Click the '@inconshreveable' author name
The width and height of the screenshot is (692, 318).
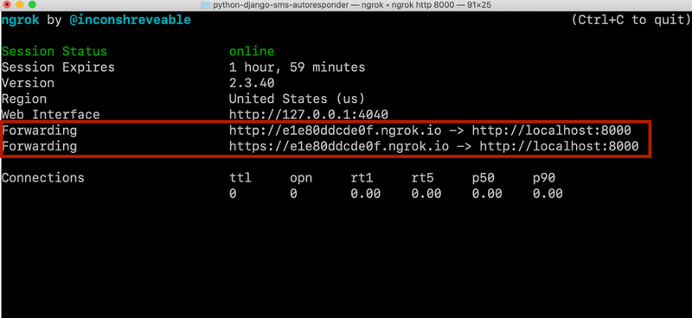click(x=131, y=20)
